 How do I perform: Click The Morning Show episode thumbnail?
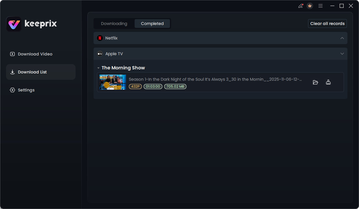pyautogui.click(x=113, y=82)
